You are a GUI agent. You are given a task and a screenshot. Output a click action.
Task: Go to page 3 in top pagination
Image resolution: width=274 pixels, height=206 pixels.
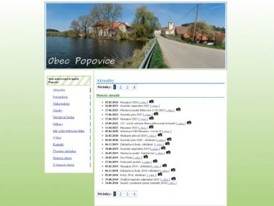(127, 87)
